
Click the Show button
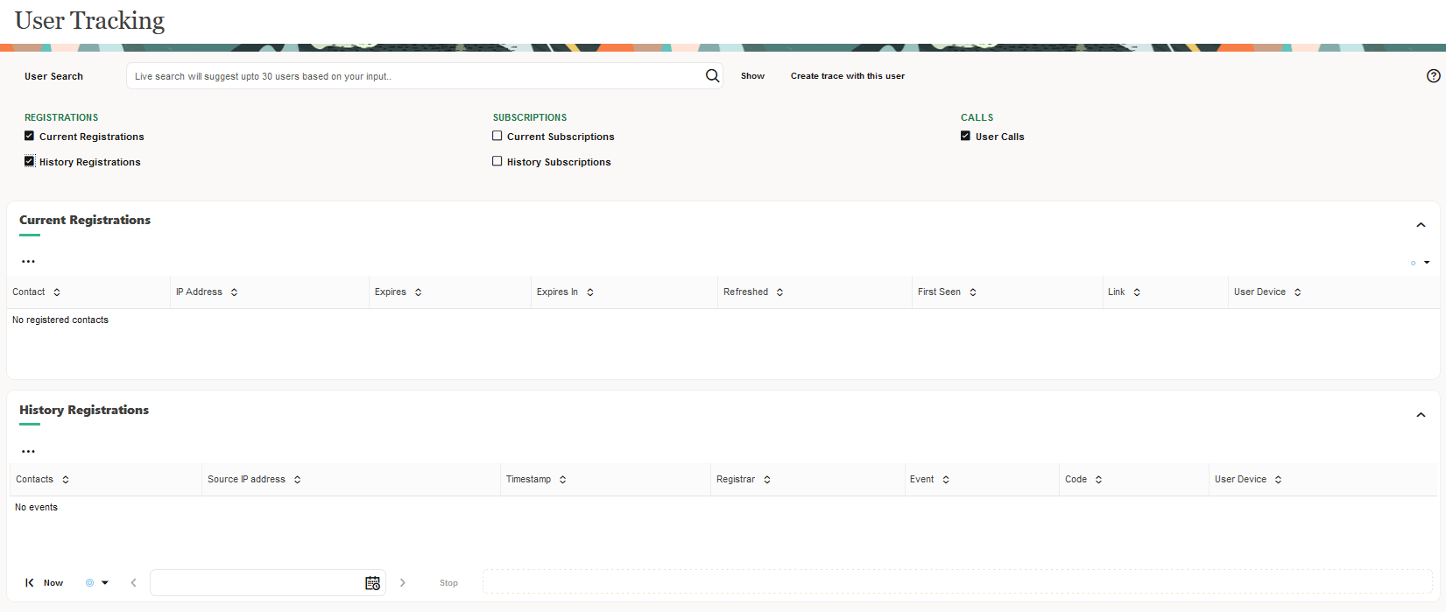point(752,76)
